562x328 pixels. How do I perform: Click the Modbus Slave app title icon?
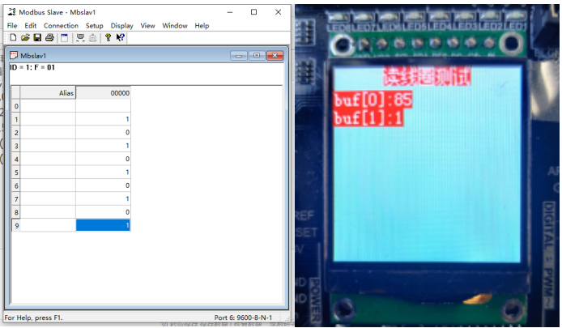point(12,12)
